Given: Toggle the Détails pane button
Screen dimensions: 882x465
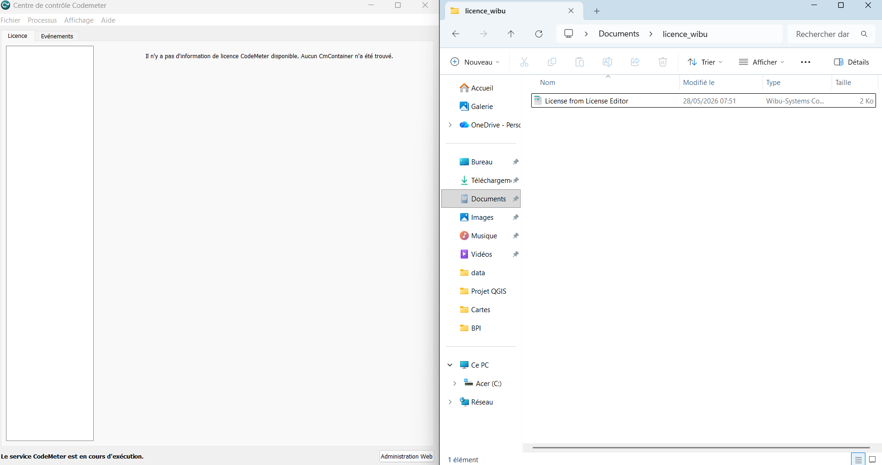Looking at the screenshot, I should click(x=851, y=62).
